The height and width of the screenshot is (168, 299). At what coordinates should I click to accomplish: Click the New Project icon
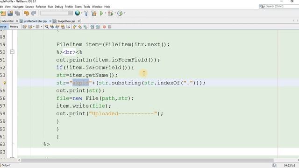click(3, 13)
